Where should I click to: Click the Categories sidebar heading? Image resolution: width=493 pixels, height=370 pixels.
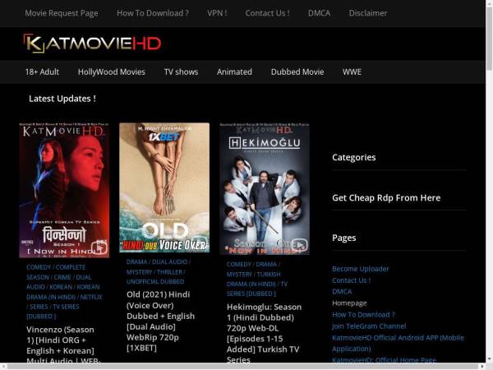(x=353, y=157)
